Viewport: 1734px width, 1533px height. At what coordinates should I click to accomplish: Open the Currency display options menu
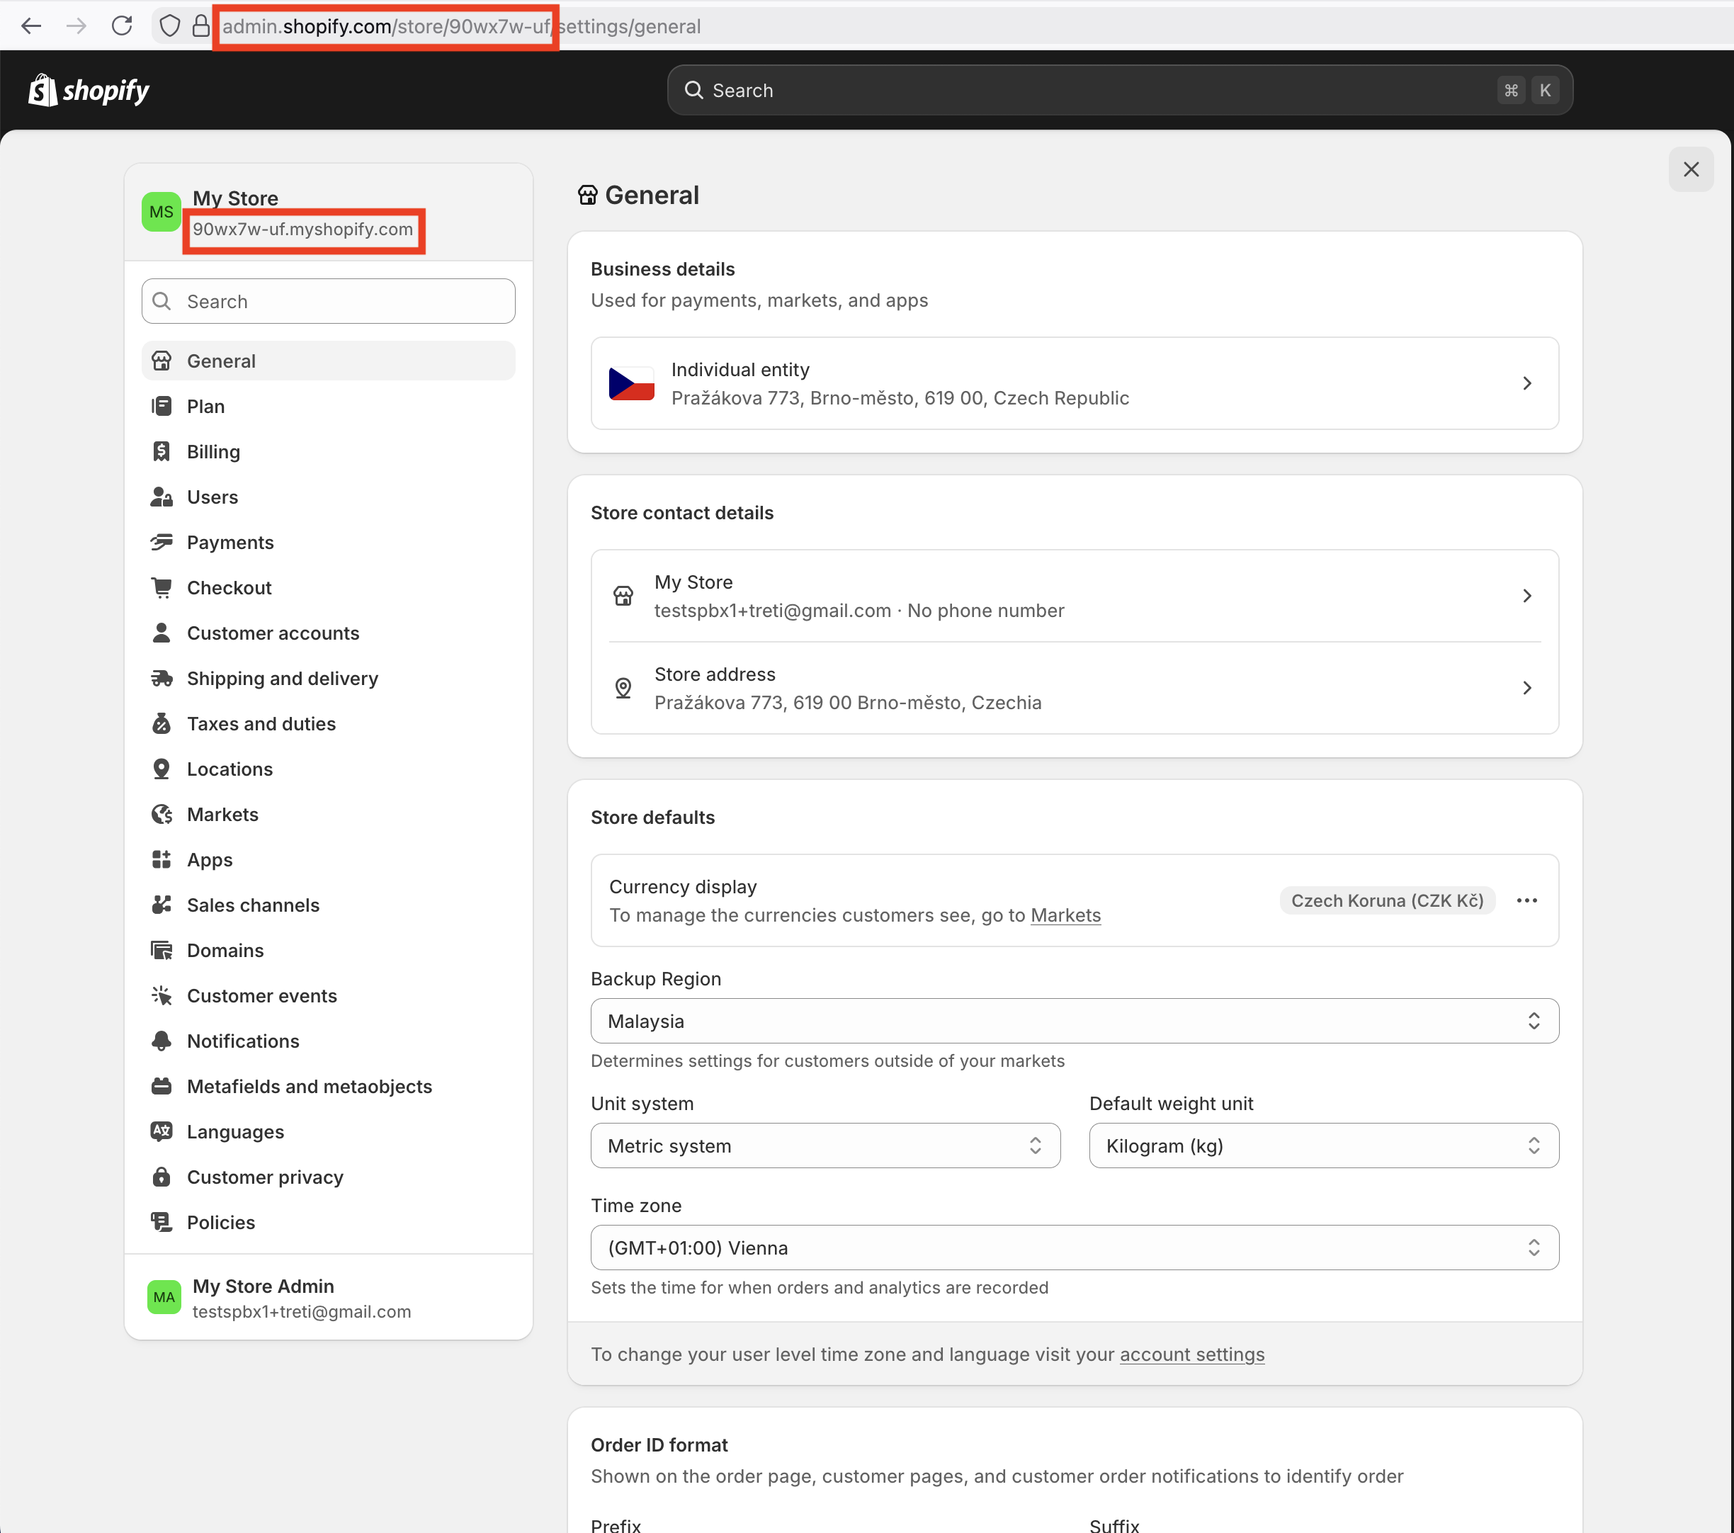click(1527, 900)
